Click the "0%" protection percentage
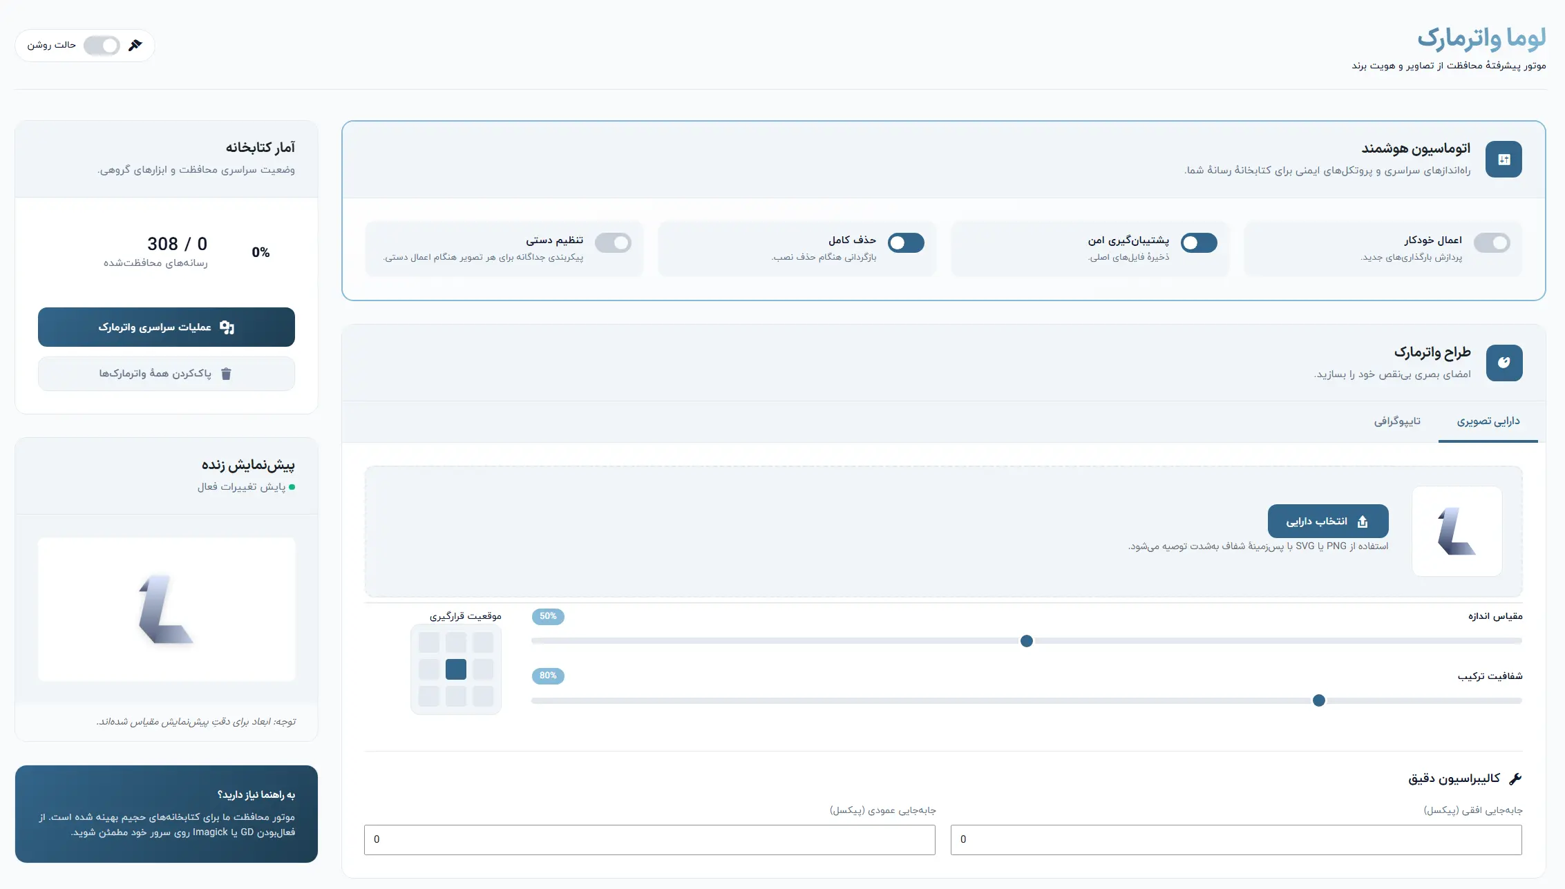The height and width of the screenshot is (889, 1565). [260, 253]
